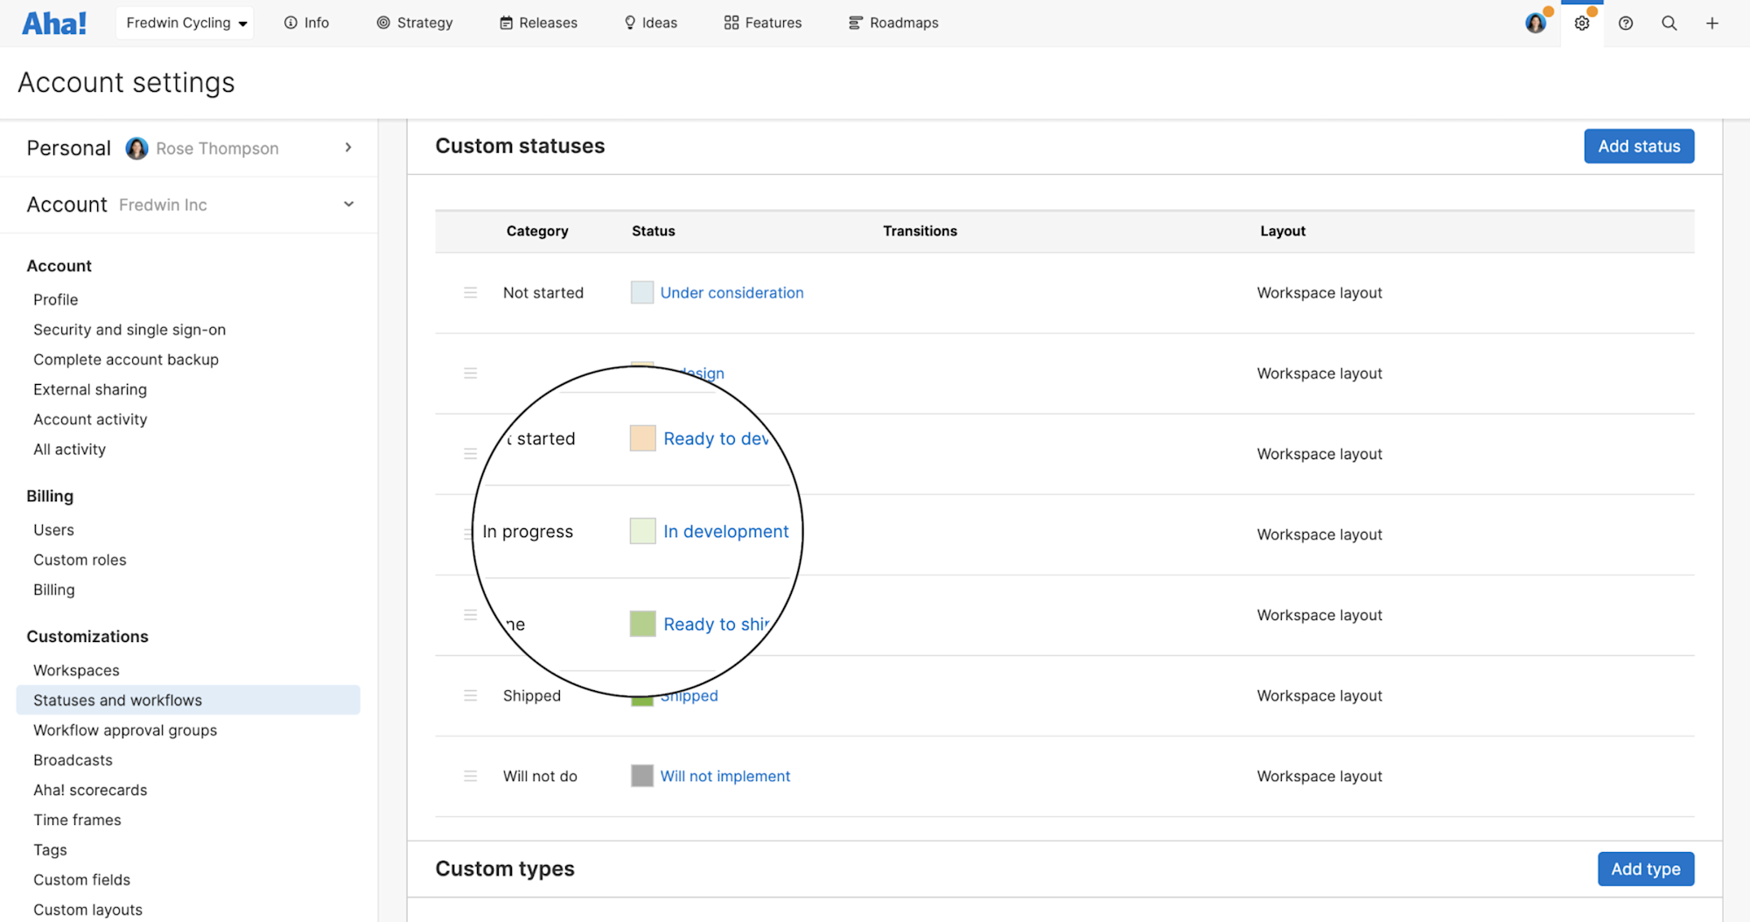This screenshot has width=1750, height=922.
Task: Open settings via the gear icon
Action: [1582, 23]
